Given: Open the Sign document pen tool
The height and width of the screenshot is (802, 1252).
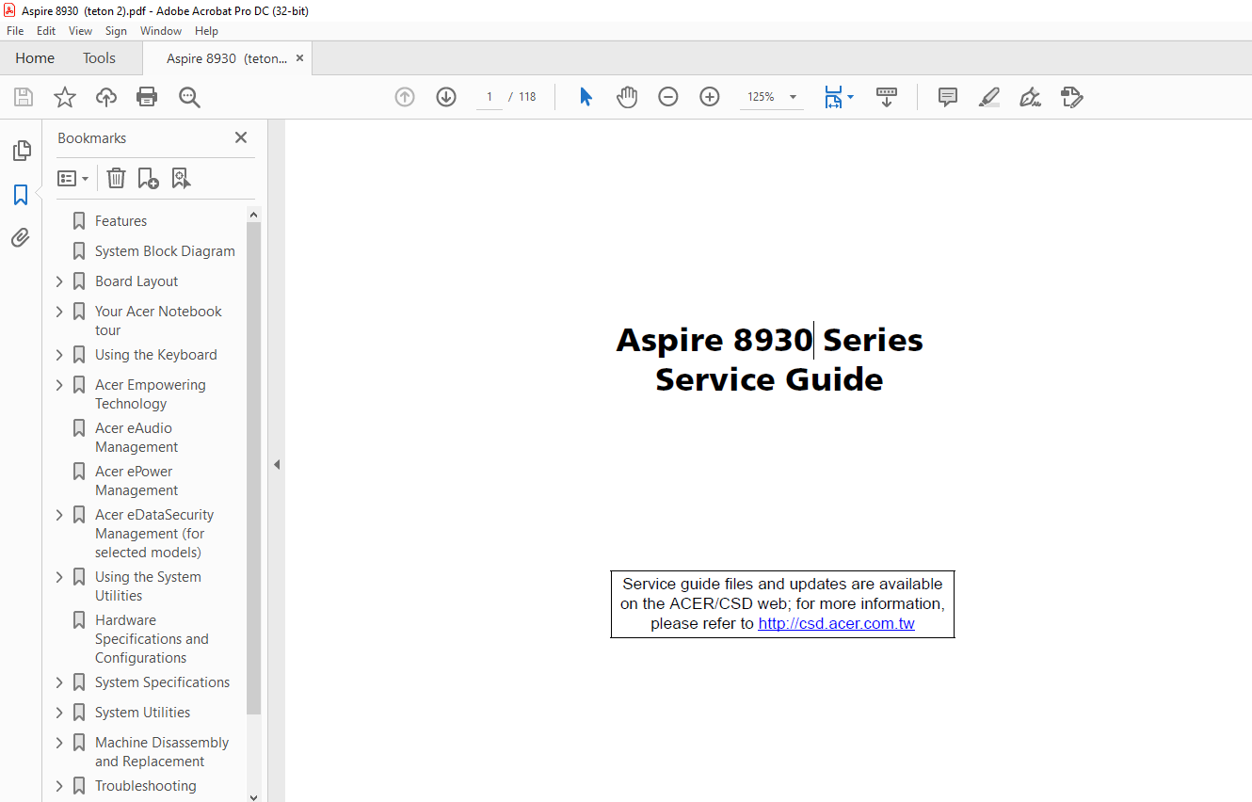Looking at the screenshot, I should click(x=1031, y=97).
